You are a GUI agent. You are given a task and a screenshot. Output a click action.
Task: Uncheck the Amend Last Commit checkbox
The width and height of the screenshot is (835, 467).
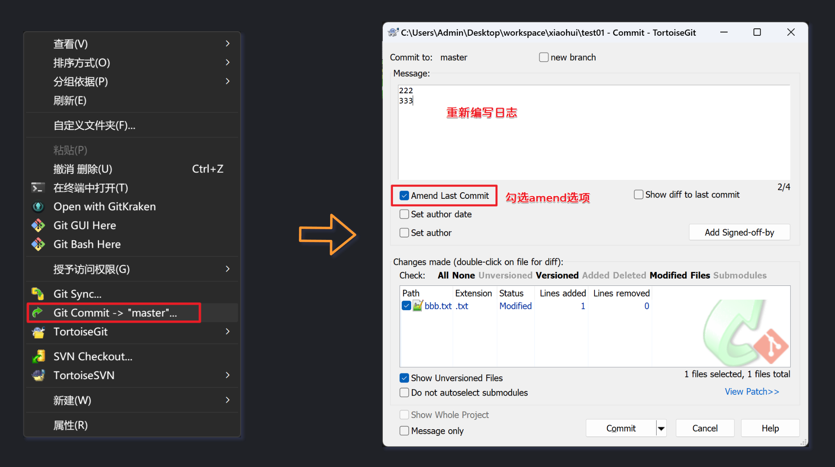click(x=404, y=196)
